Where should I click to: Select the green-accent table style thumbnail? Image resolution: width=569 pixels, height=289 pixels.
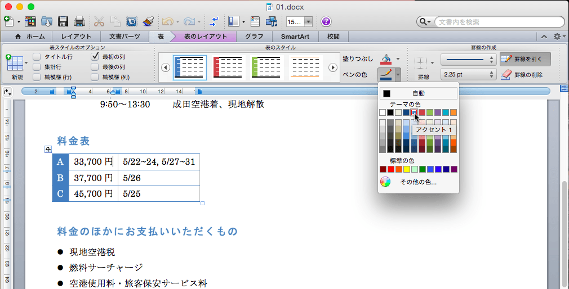click(266, 67)
